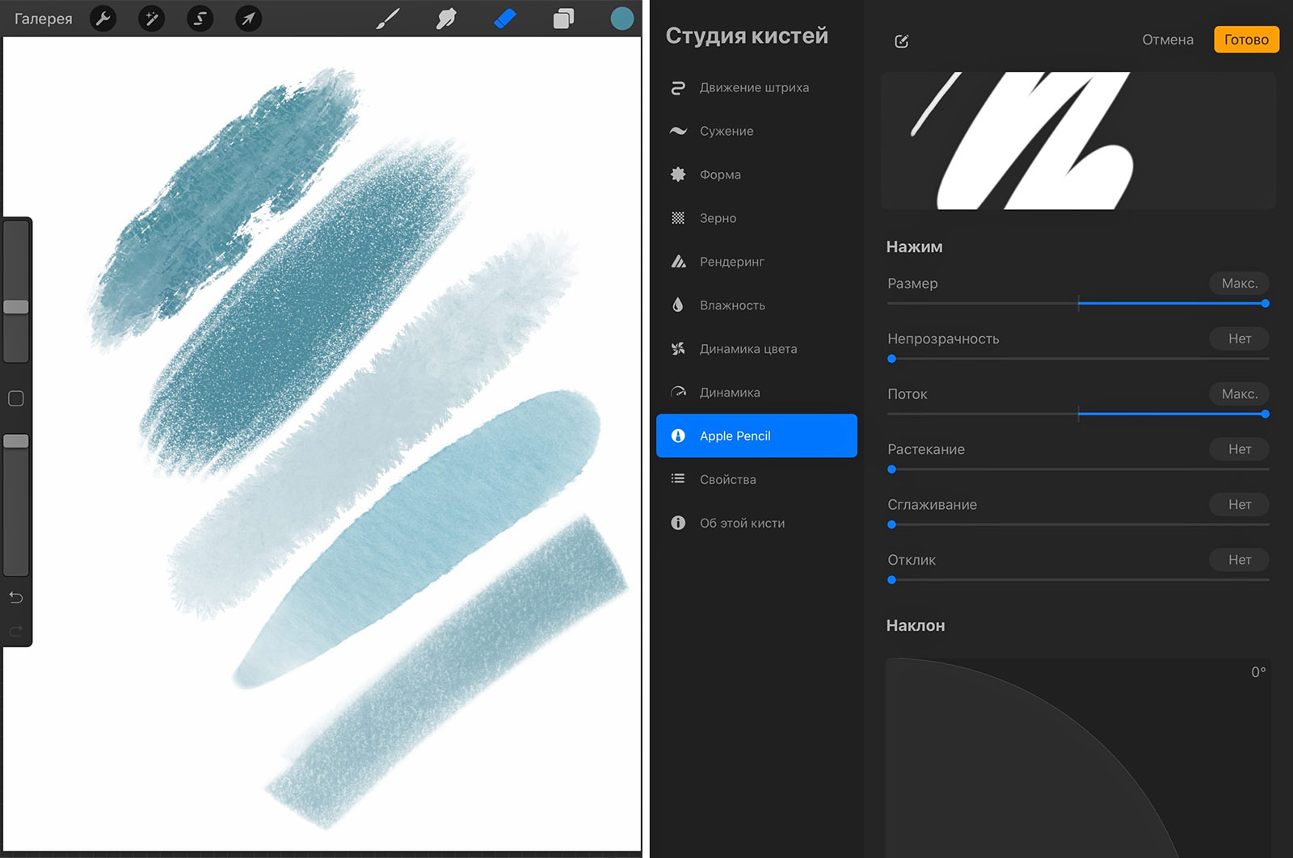Click the Undo arrow in sidebar
The image size is (1293, 858).
(16, 597)
